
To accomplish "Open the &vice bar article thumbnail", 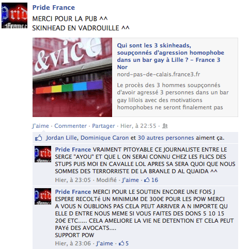I will pos(72,77).
